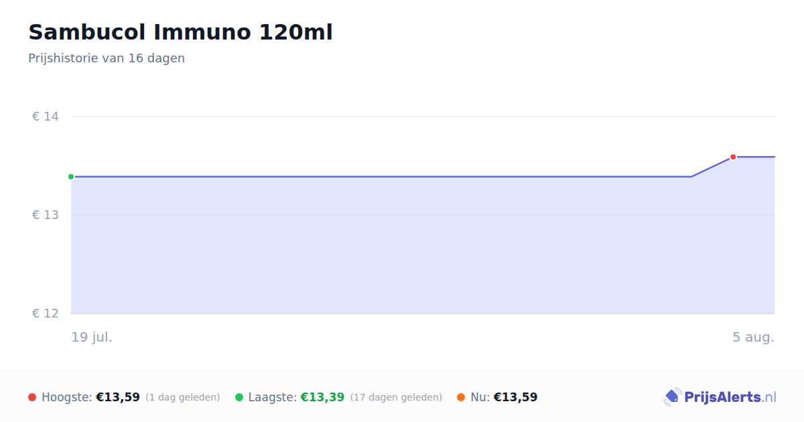Image resolution: width=804 pixels, height=422 pixels.
Task: Click the Hoogste €13,59 price value
Action: tap(118, 397)
